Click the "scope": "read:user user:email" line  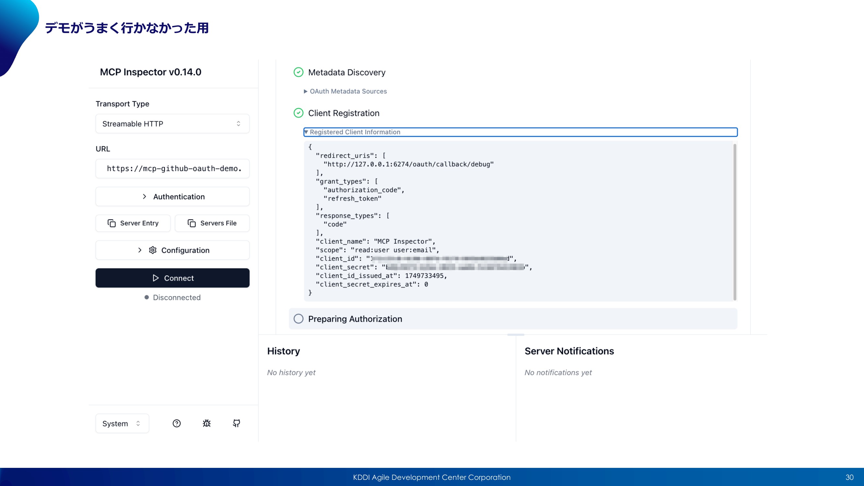click(377, 250)
